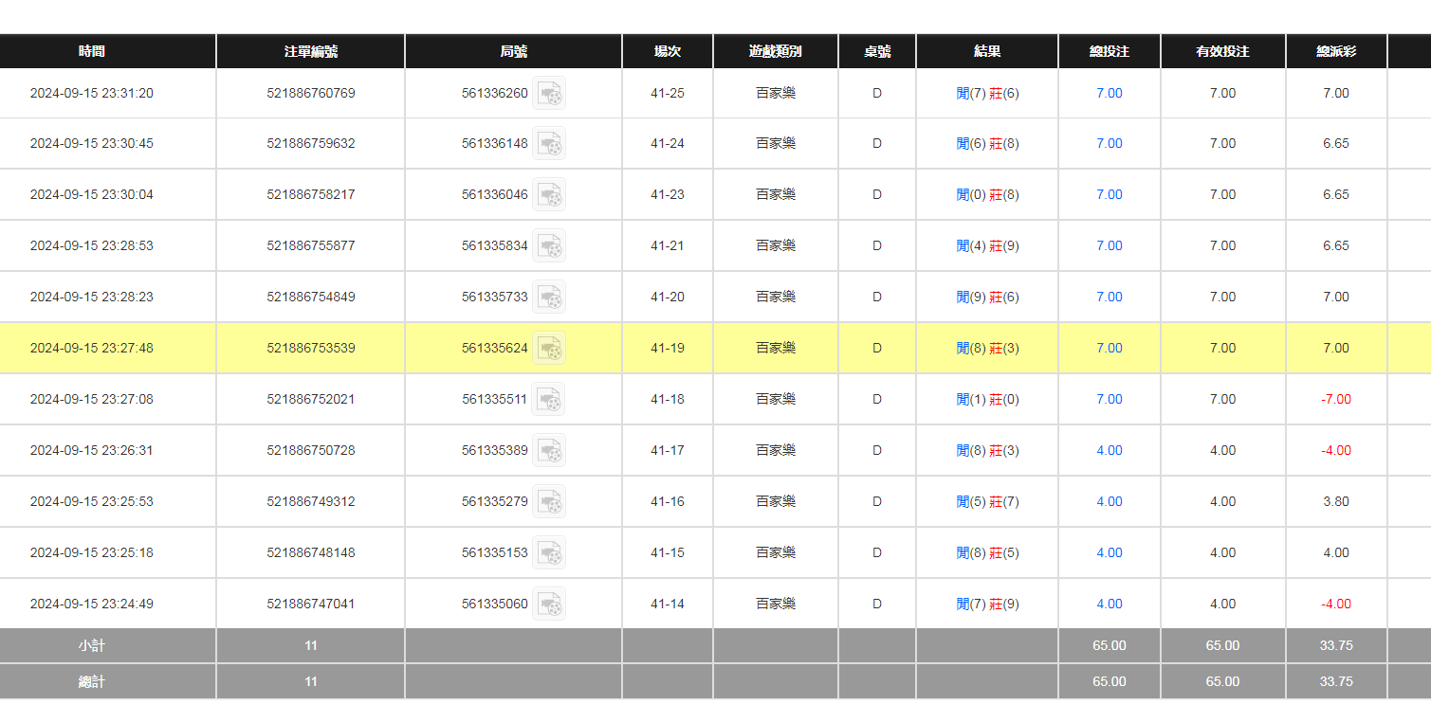Click the 時間 column header
Viewport: 1431px width, 722px height.
(92, 51)
